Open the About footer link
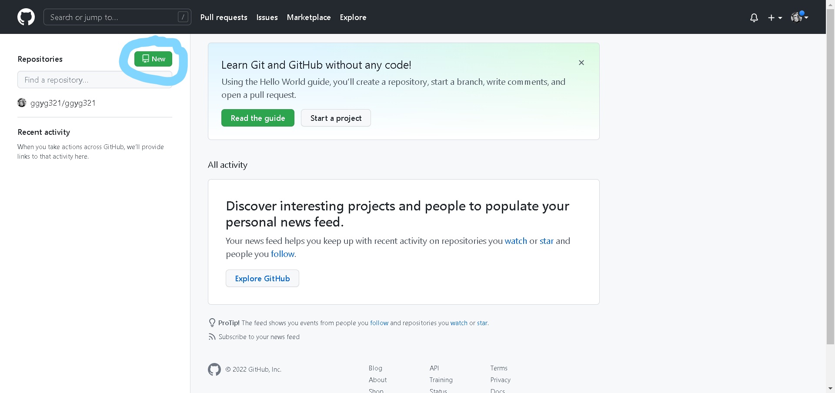This screenshot has width=835, height=393. (x=377, y=380)
